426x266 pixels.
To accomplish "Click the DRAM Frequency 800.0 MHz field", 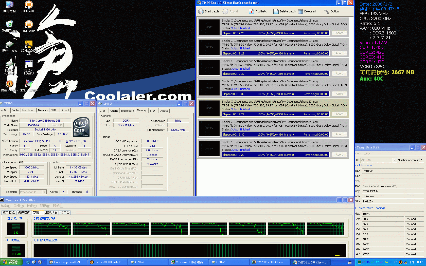I will click(152, 141).
